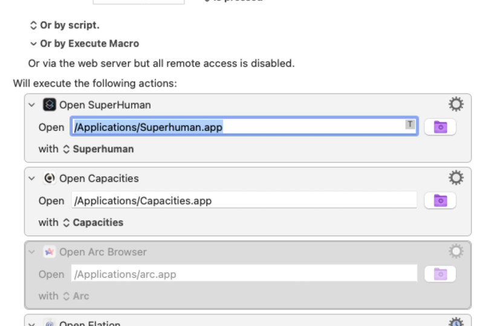Open gear menu for Open SuperHuman action
Screen dimensions: 483x326
click(456, 104)
